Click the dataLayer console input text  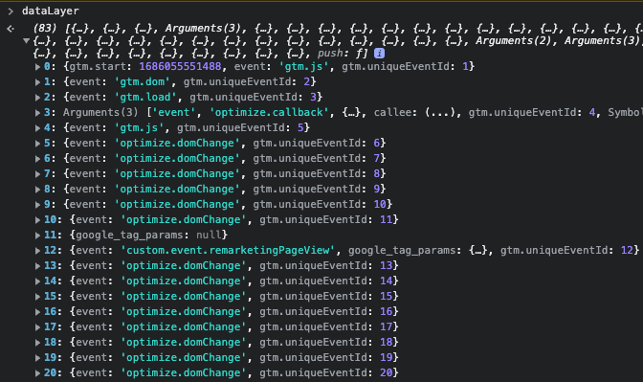click(x=51, y=11)
